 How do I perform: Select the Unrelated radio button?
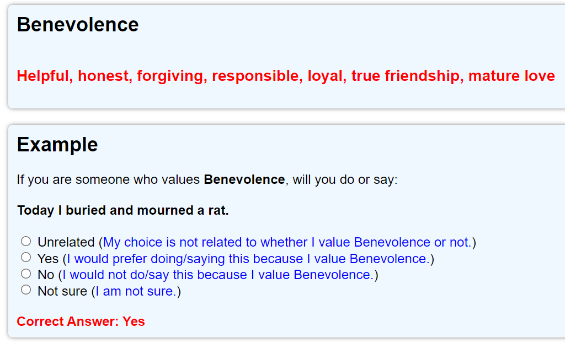[x=26, y=241]
